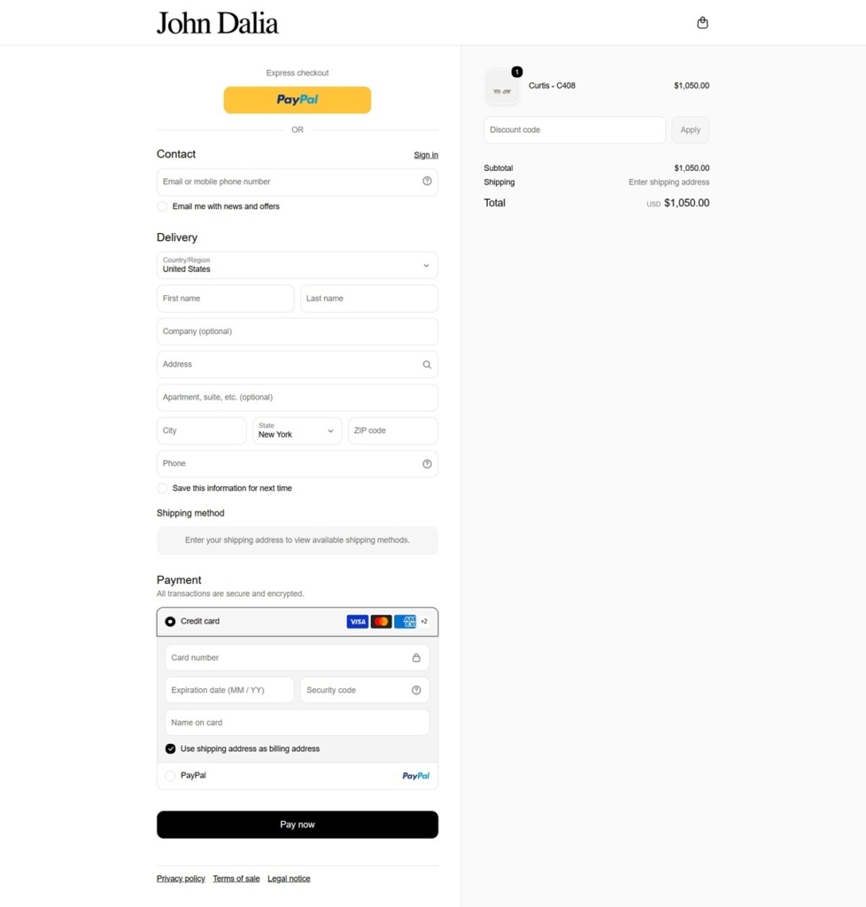This screenshot has width=866, height=907.
Task: Click the lock icon in Card number field
Action: coord(416,658)
